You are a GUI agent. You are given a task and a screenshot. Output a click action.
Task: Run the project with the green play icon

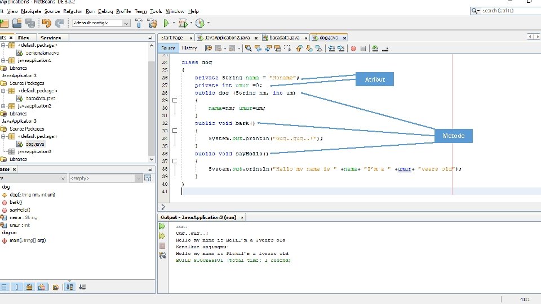[166, 23]
